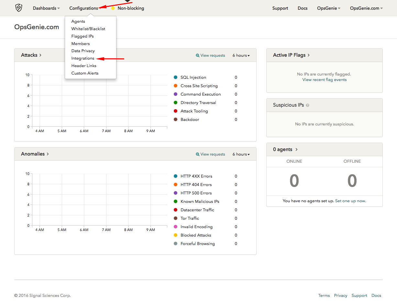Viewport: 397px width, 303px height.
Task: Click View recent flag events link
Action: pos(325,80)
